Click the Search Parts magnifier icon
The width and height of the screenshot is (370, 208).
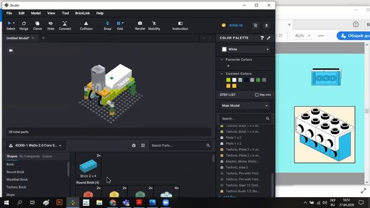[x=208, y=146]
